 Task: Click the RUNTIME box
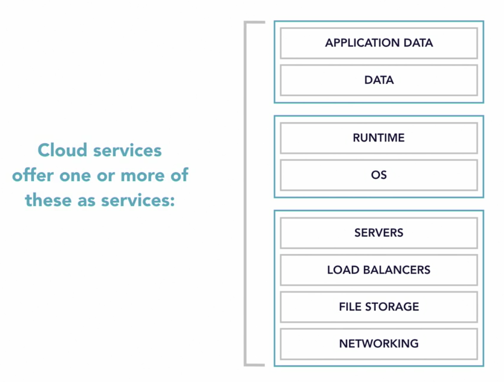point(379,138)
